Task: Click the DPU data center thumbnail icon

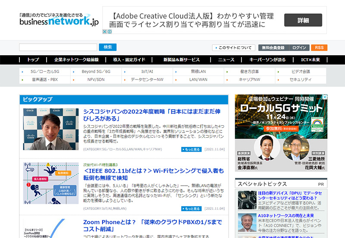Action: pyautogui.click(x=247, y=199)
